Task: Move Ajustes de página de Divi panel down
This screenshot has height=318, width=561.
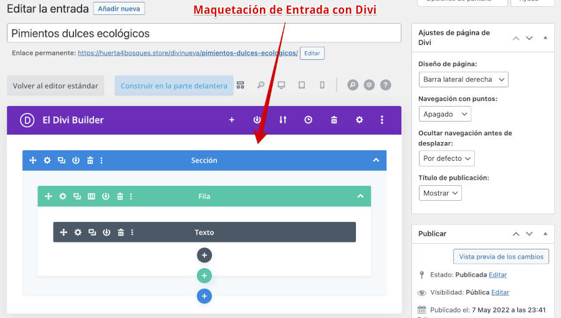Action: 529,38
